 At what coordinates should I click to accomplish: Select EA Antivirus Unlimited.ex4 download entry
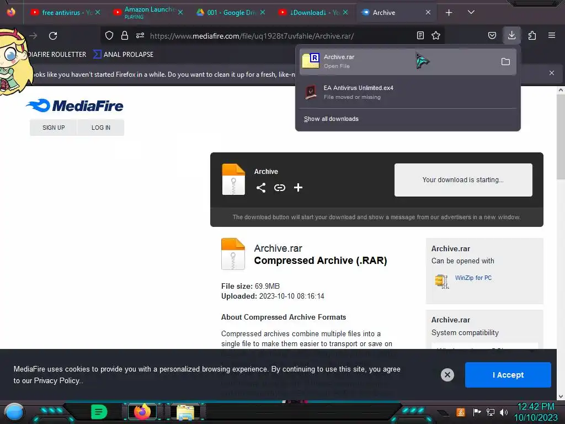coord(408,92)
